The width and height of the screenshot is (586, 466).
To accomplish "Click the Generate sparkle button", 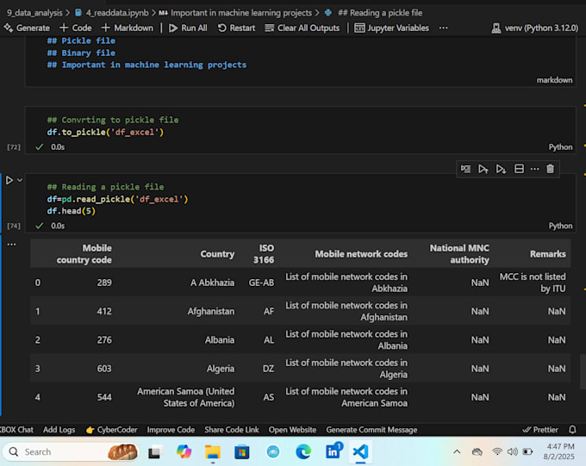I will pyautogui.click(x=27, y=28).
